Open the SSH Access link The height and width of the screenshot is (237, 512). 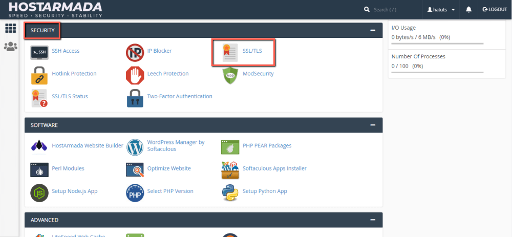click(x=66, y=51)
